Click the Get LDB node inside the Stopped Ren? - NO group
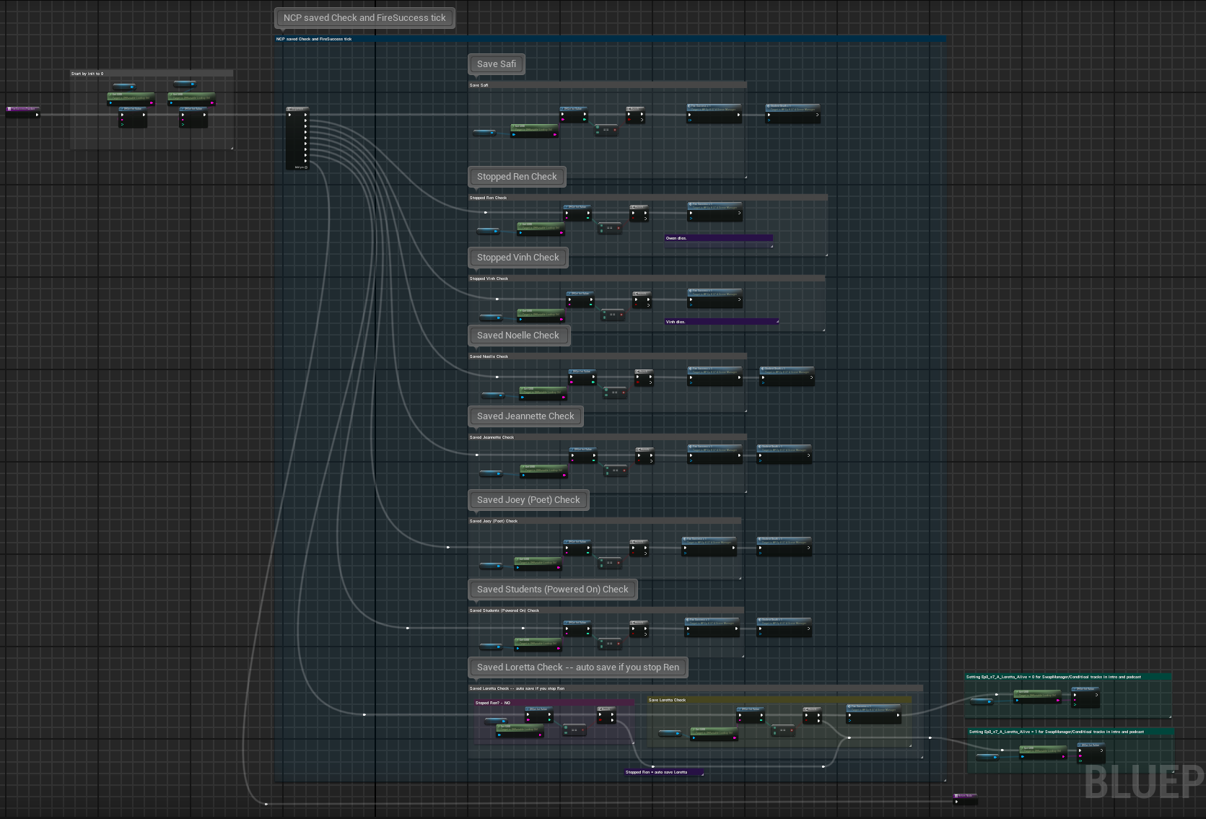 [x=520, y=731]
